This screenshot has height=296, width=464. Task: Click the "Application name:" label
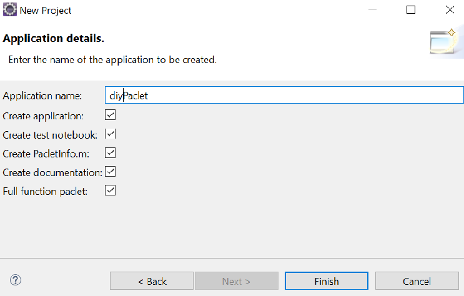click(x=42, y=96)
